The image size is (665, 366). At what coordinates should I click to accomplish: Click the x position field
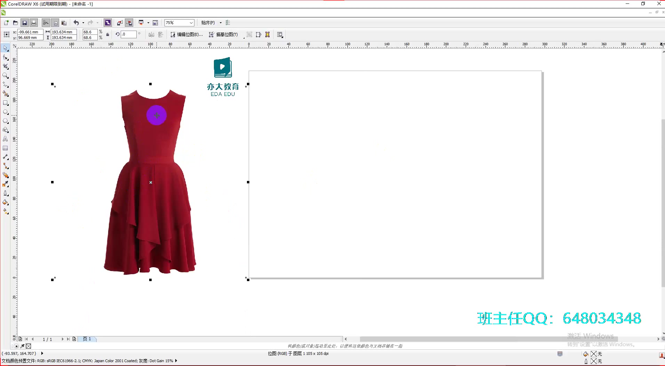(x=30, y=32)
